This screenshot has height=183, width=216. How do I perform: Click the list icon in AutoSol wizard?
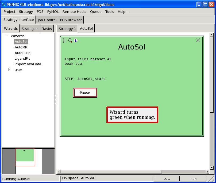coord(65,40)
